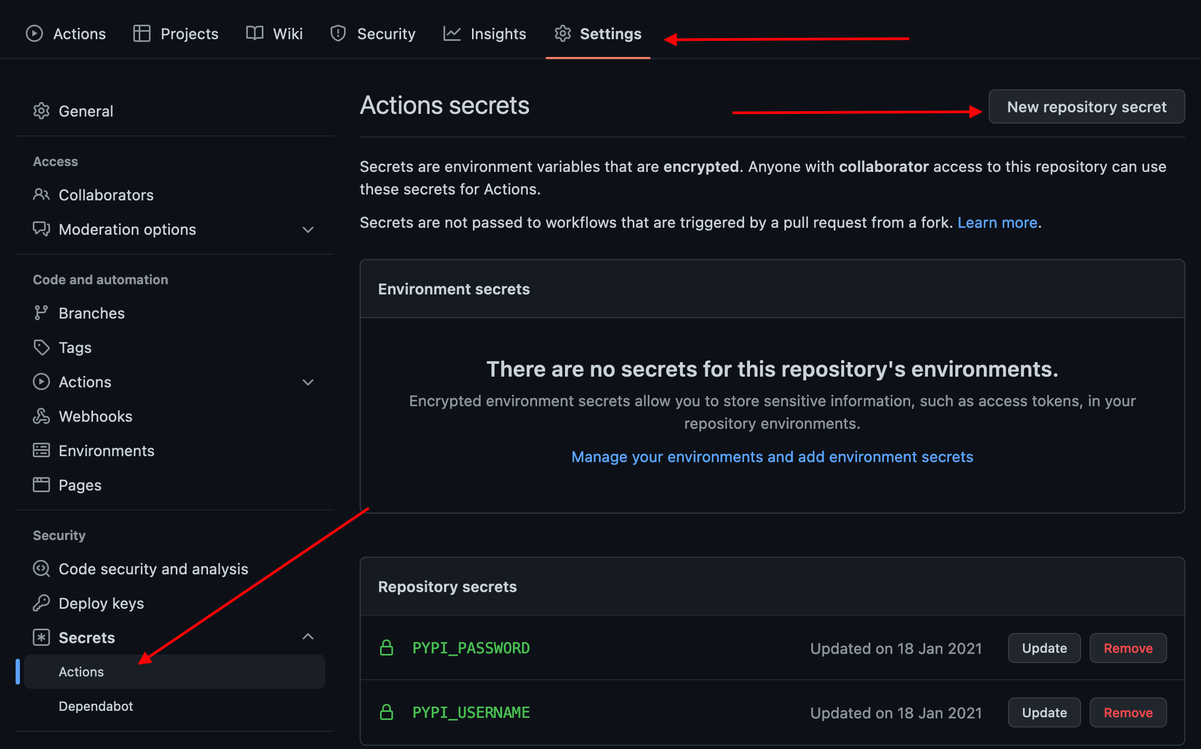1201x749 pixels.
Task: Click Learn more link for secrets info
Action: coord(997,222)
